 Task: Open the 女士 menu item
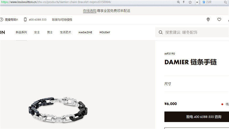tap(37, 32)
